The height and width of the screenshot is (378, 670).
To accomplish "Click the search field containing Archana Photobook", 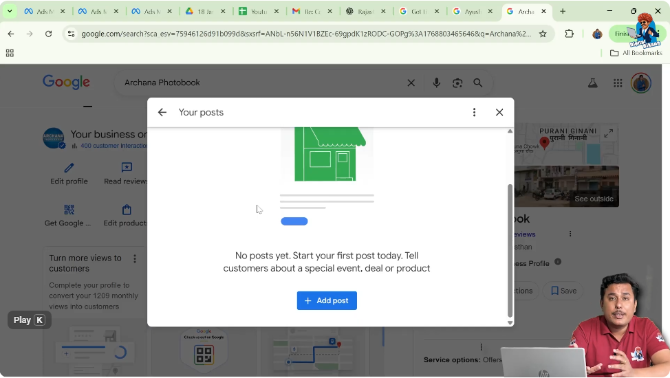I will click(x=261, y=83).
